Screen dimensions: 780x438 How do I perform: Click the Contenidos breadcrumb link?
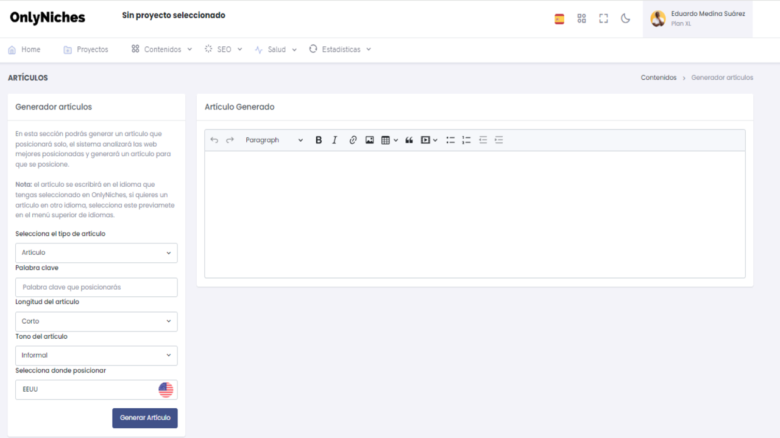pos(658,78)
